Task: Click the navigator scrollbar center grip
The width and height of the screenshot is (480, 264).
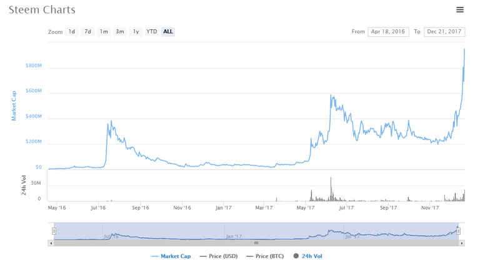Action: pyautogui.click(x=256, y=243)
